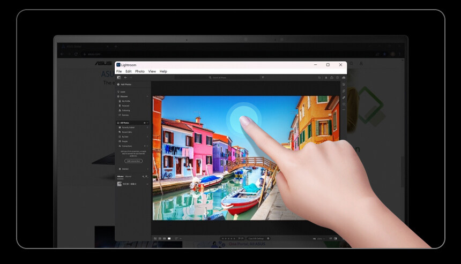Screen dimensions: 461x264
Task: Click the Add connection button
Action: (133, 161)
